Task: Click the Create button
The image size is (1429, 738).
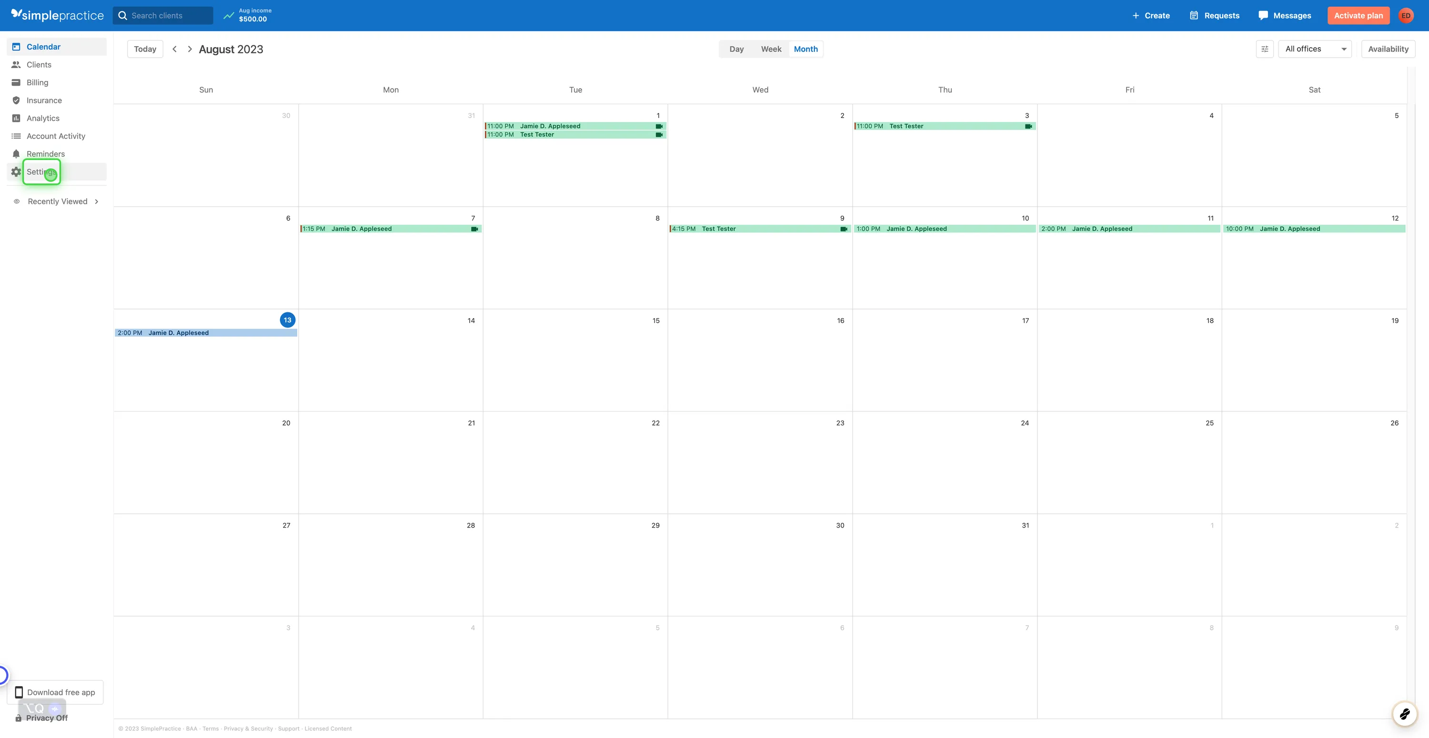Action: point(1151,16)
